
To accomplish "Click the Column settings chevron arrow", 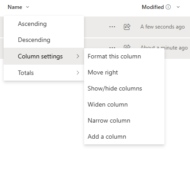I will coord(78,56).
